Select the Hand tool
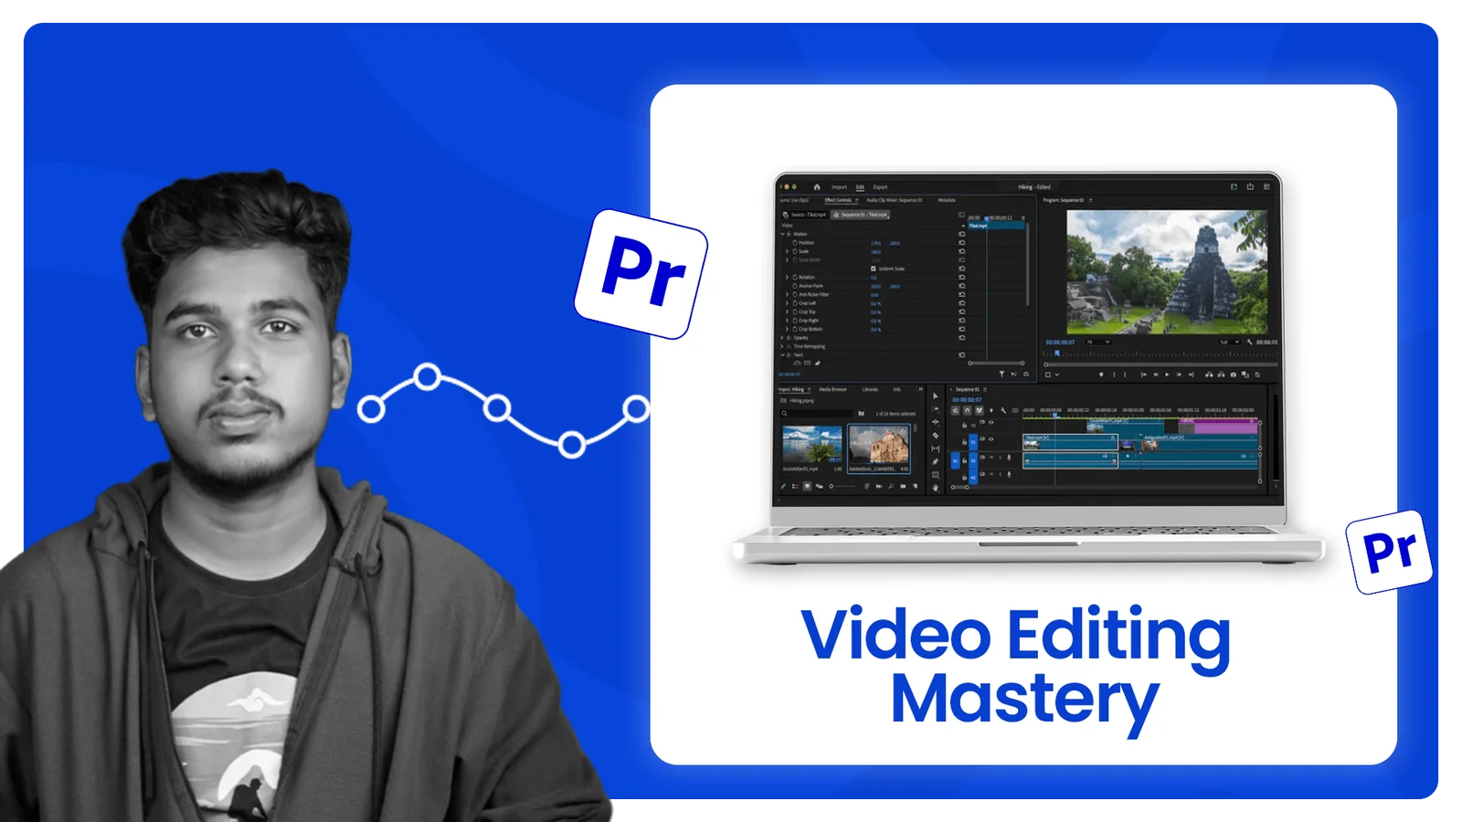The image size is (1462, 822). click(x=936, y=488)
